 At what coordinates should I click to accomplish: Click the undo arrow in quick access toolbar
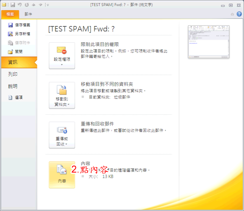tap(19, 5)
